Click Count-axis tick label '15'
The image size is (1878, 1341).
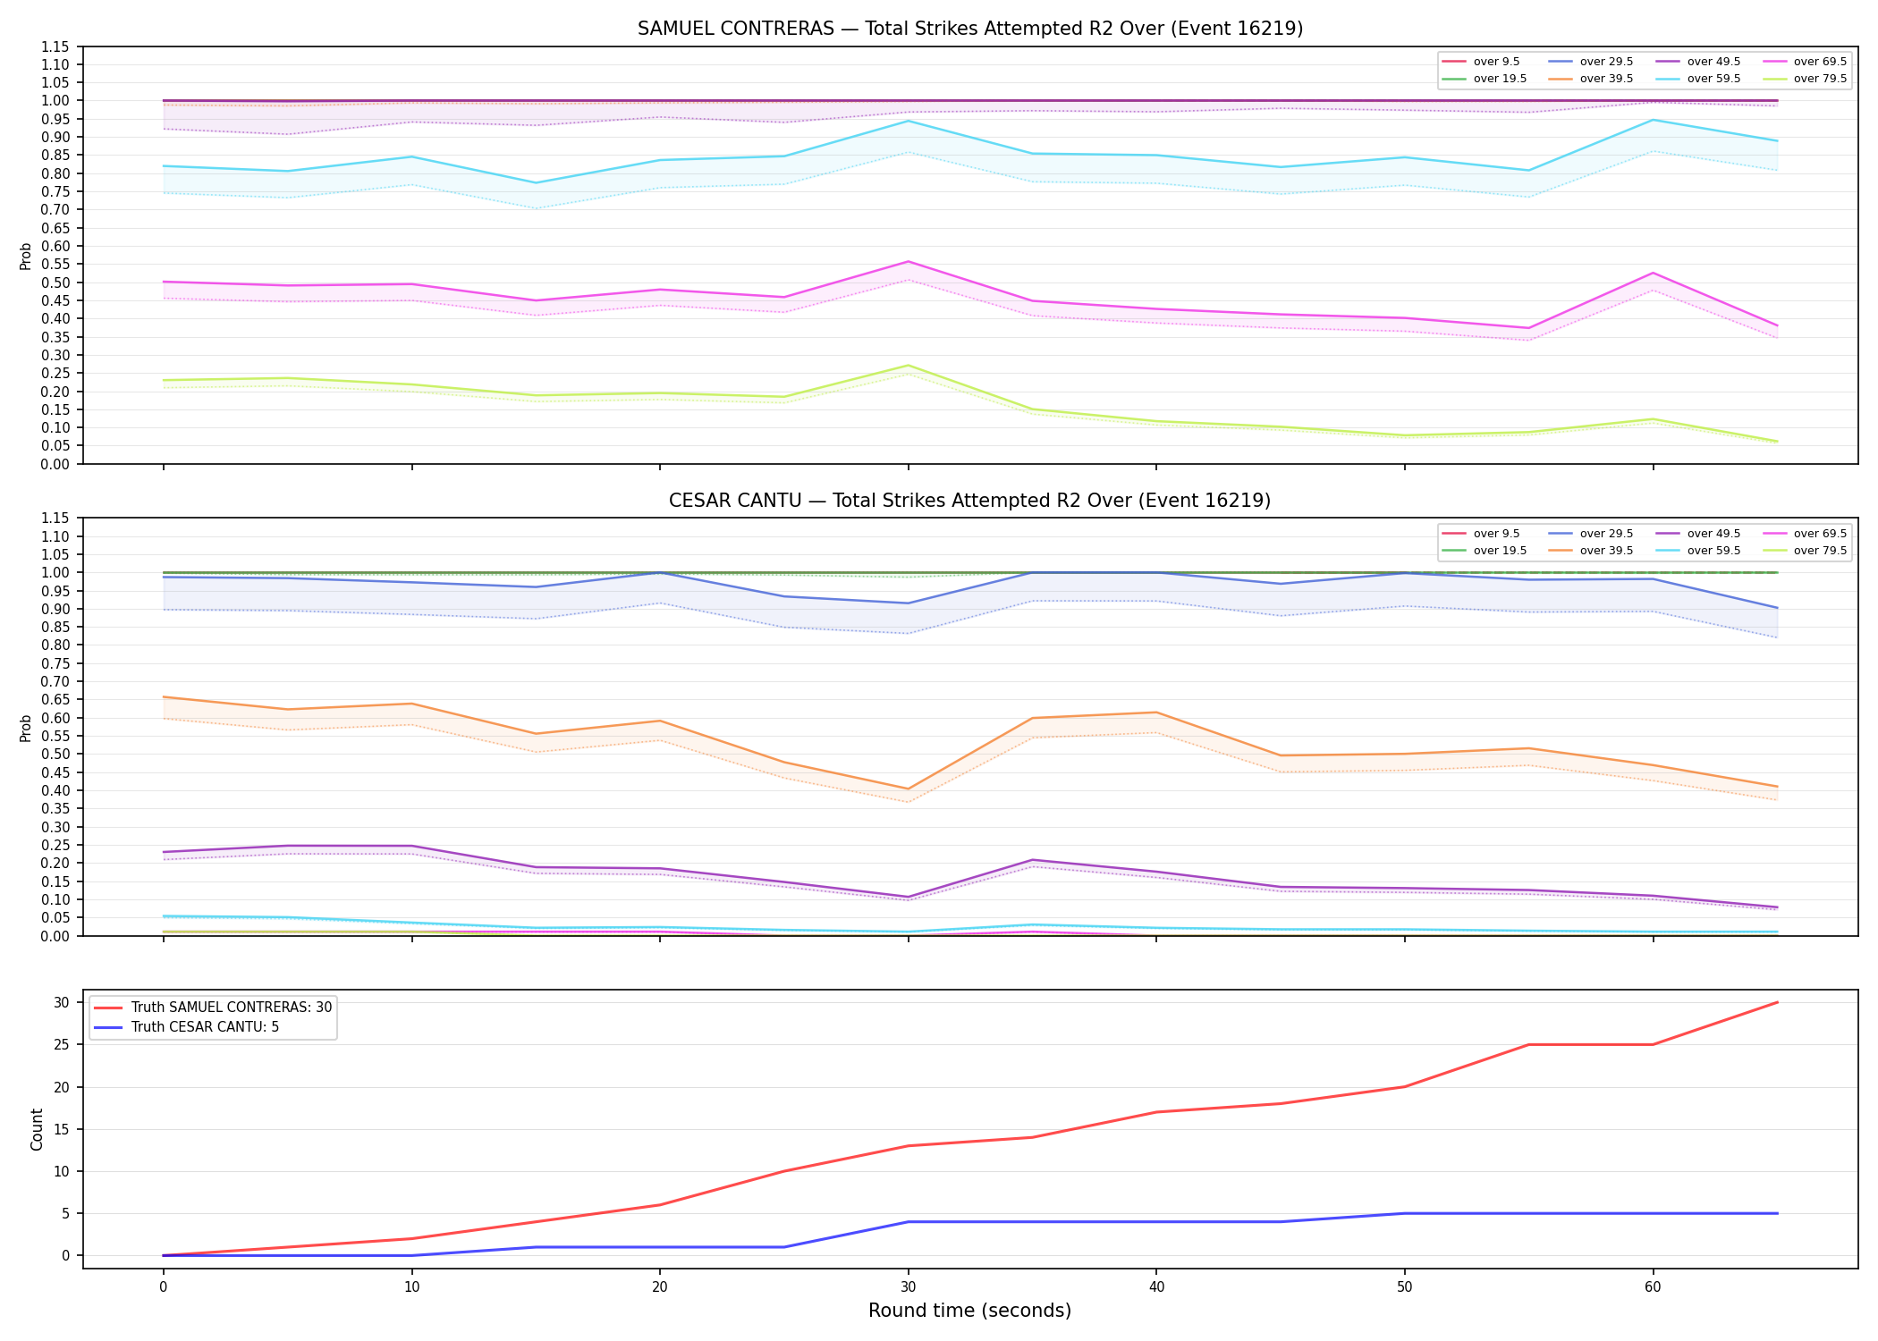62,1129
